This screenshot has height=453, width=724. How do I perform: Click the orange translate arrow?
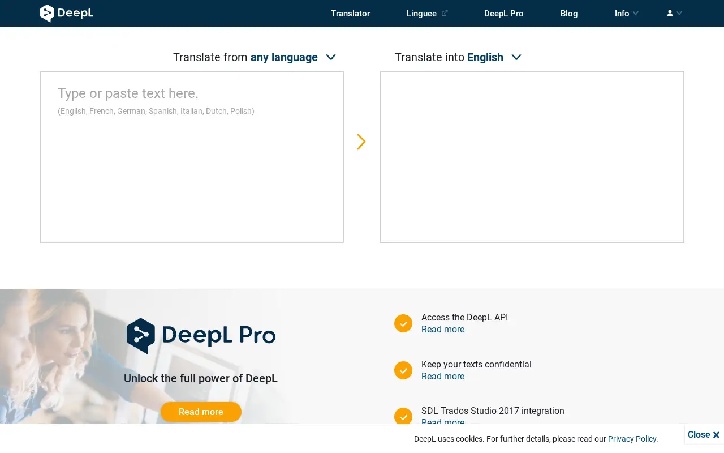361,142
